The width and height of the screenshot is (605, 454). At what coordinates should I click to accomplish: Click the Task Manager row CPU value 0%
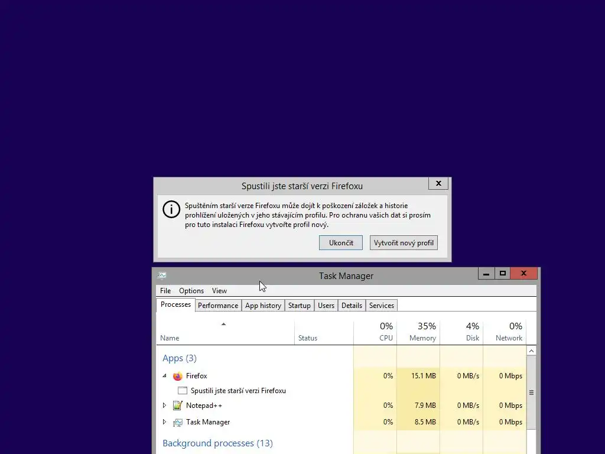388,422
